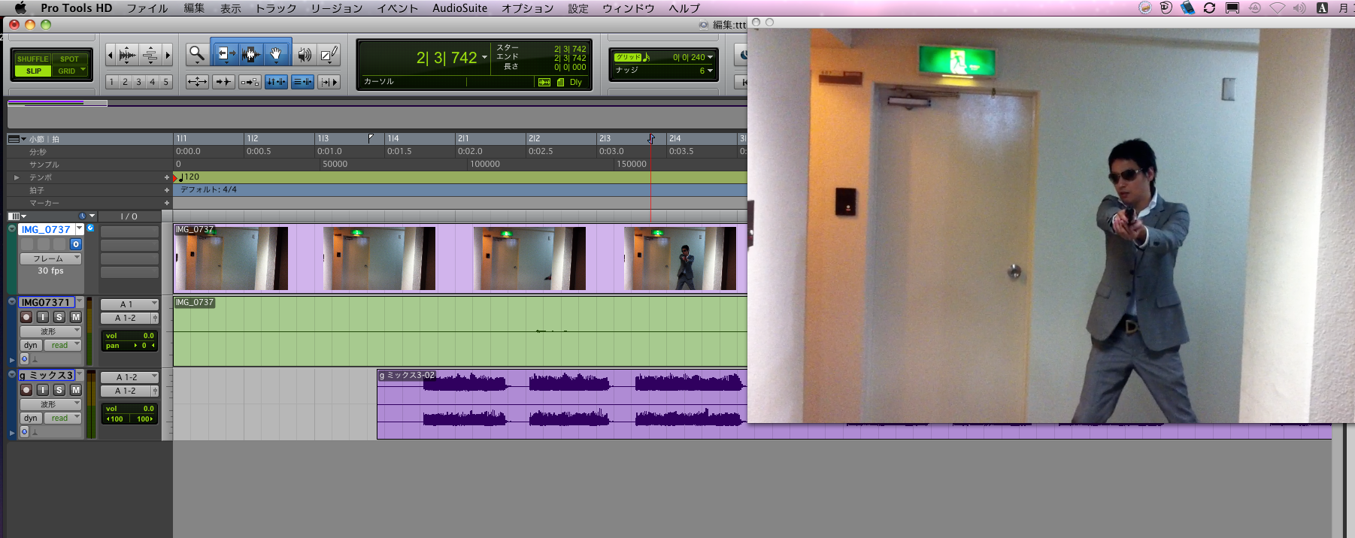
Task: Select the Trim tool
Action: point(225,54)
